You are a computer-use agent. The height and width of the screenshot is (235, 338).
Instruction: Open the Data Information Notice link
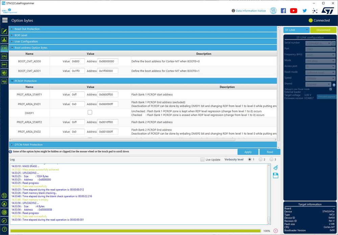tap(251, 10)
